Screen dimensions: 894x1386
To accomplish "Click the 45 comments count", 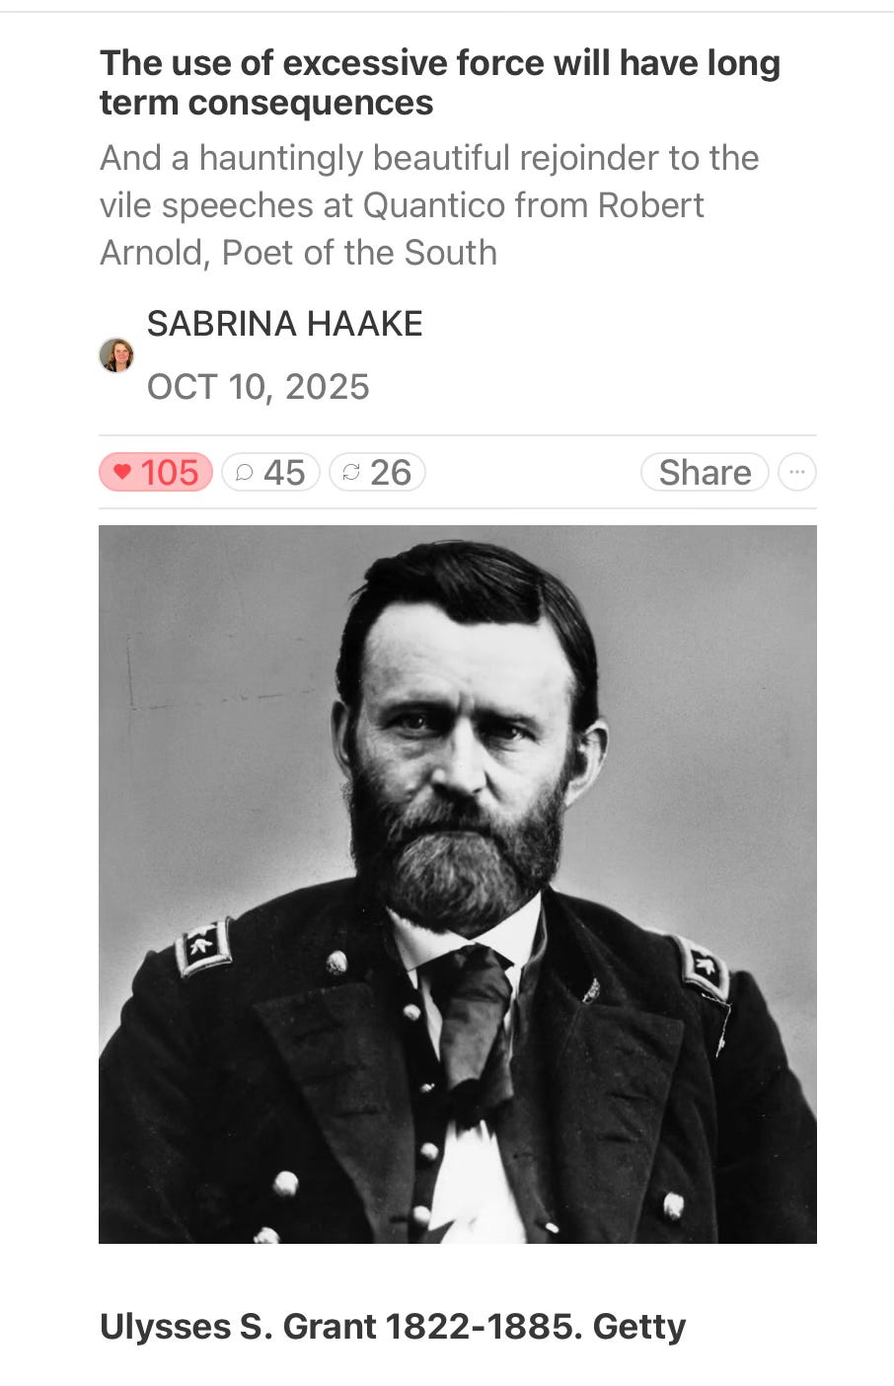I will (284, 473).
